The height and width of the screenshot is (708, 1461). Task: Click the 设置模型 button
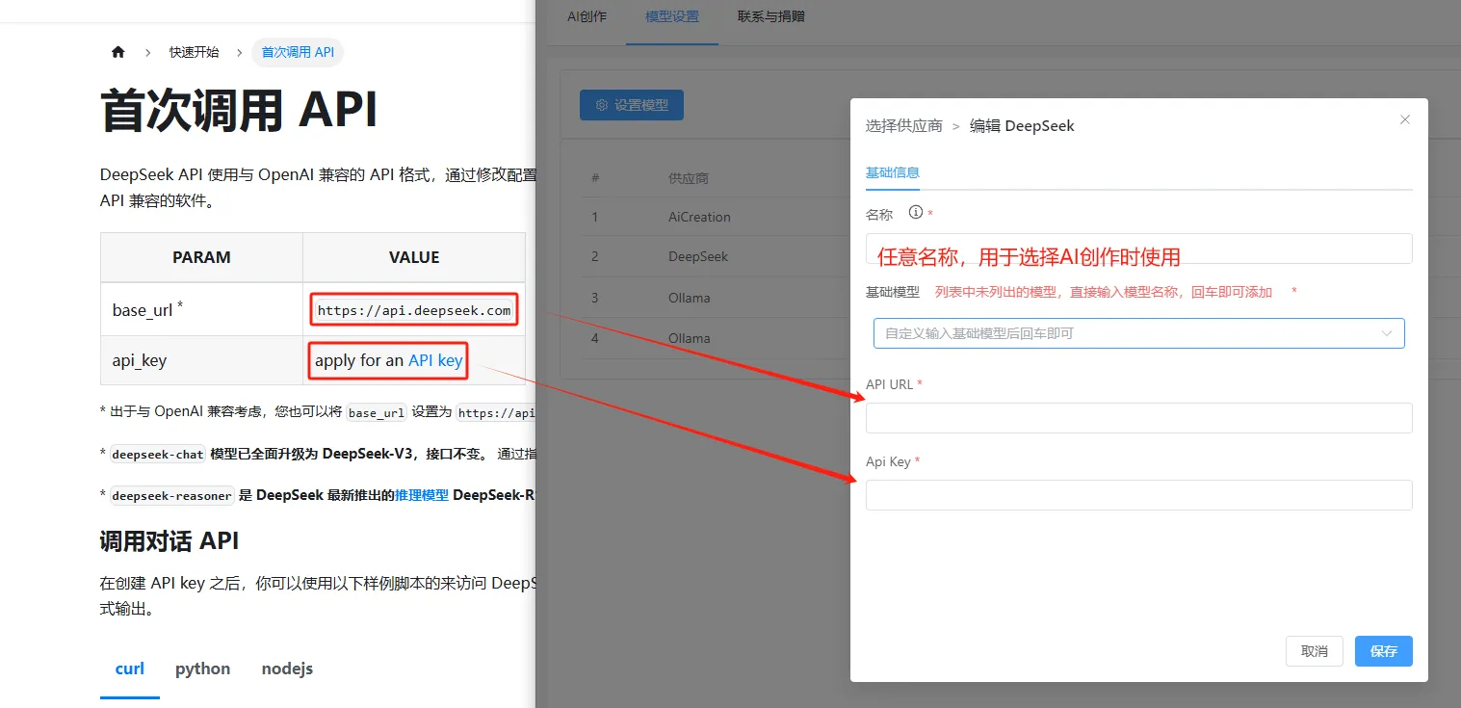(x=632, y=105)
